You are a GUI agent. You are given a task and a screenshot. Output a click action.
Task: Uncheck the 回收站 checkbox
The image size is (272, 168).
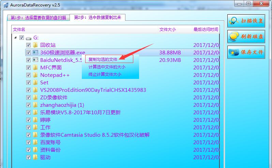coord(28,45)
